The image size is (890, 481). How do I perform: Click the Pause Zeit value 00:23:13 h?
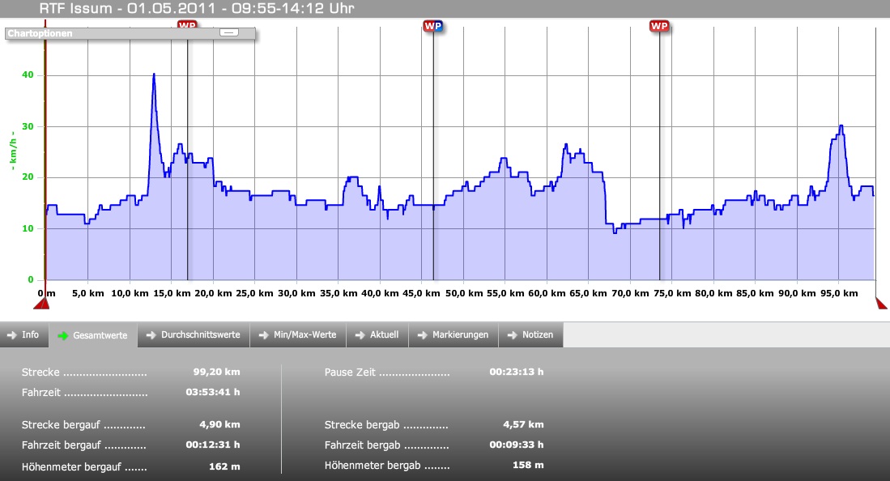tap(516, 372)
